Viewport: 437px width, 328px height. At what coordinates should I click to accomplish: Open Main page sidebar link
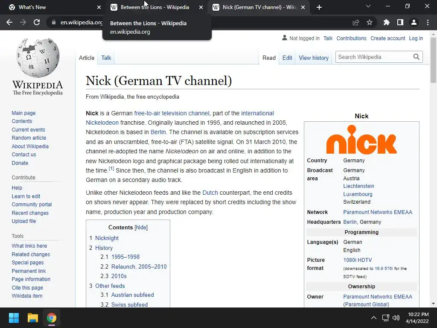coord(24,113)
